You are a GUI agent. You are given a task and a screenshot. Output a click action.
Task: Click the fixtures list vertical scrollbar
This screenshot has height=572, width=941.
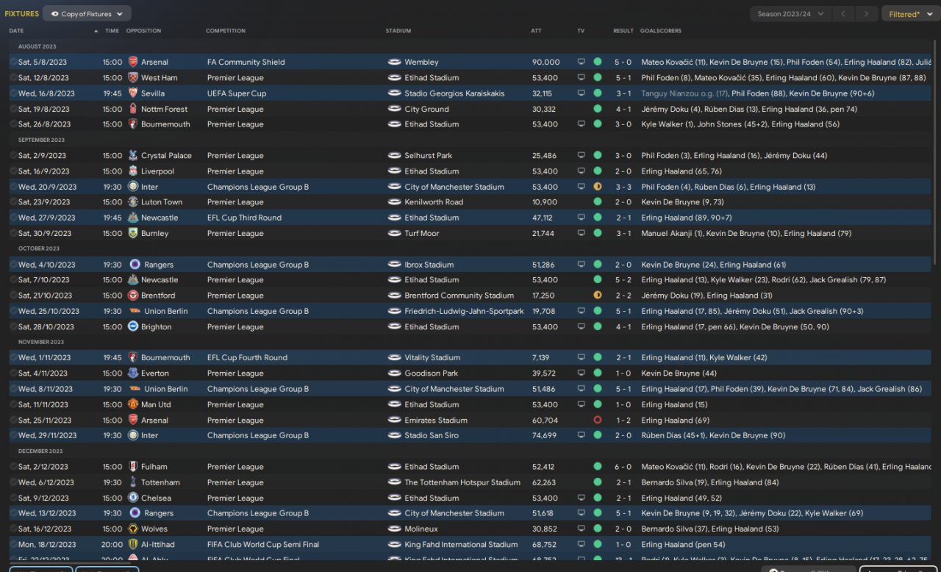point(936,151)
